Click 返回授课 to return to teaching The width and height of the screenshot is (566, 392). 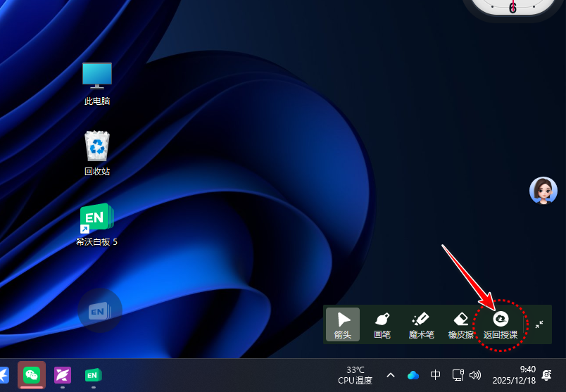coord(501,324)
